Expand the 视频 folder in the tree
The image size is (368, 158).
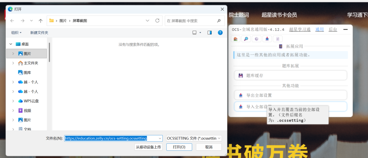coord(13,110)
